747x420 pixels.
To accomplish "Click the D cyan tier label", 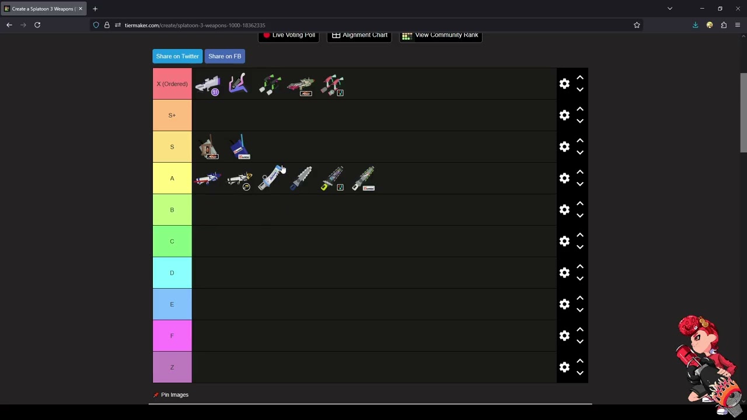I will tap(172, 273).
